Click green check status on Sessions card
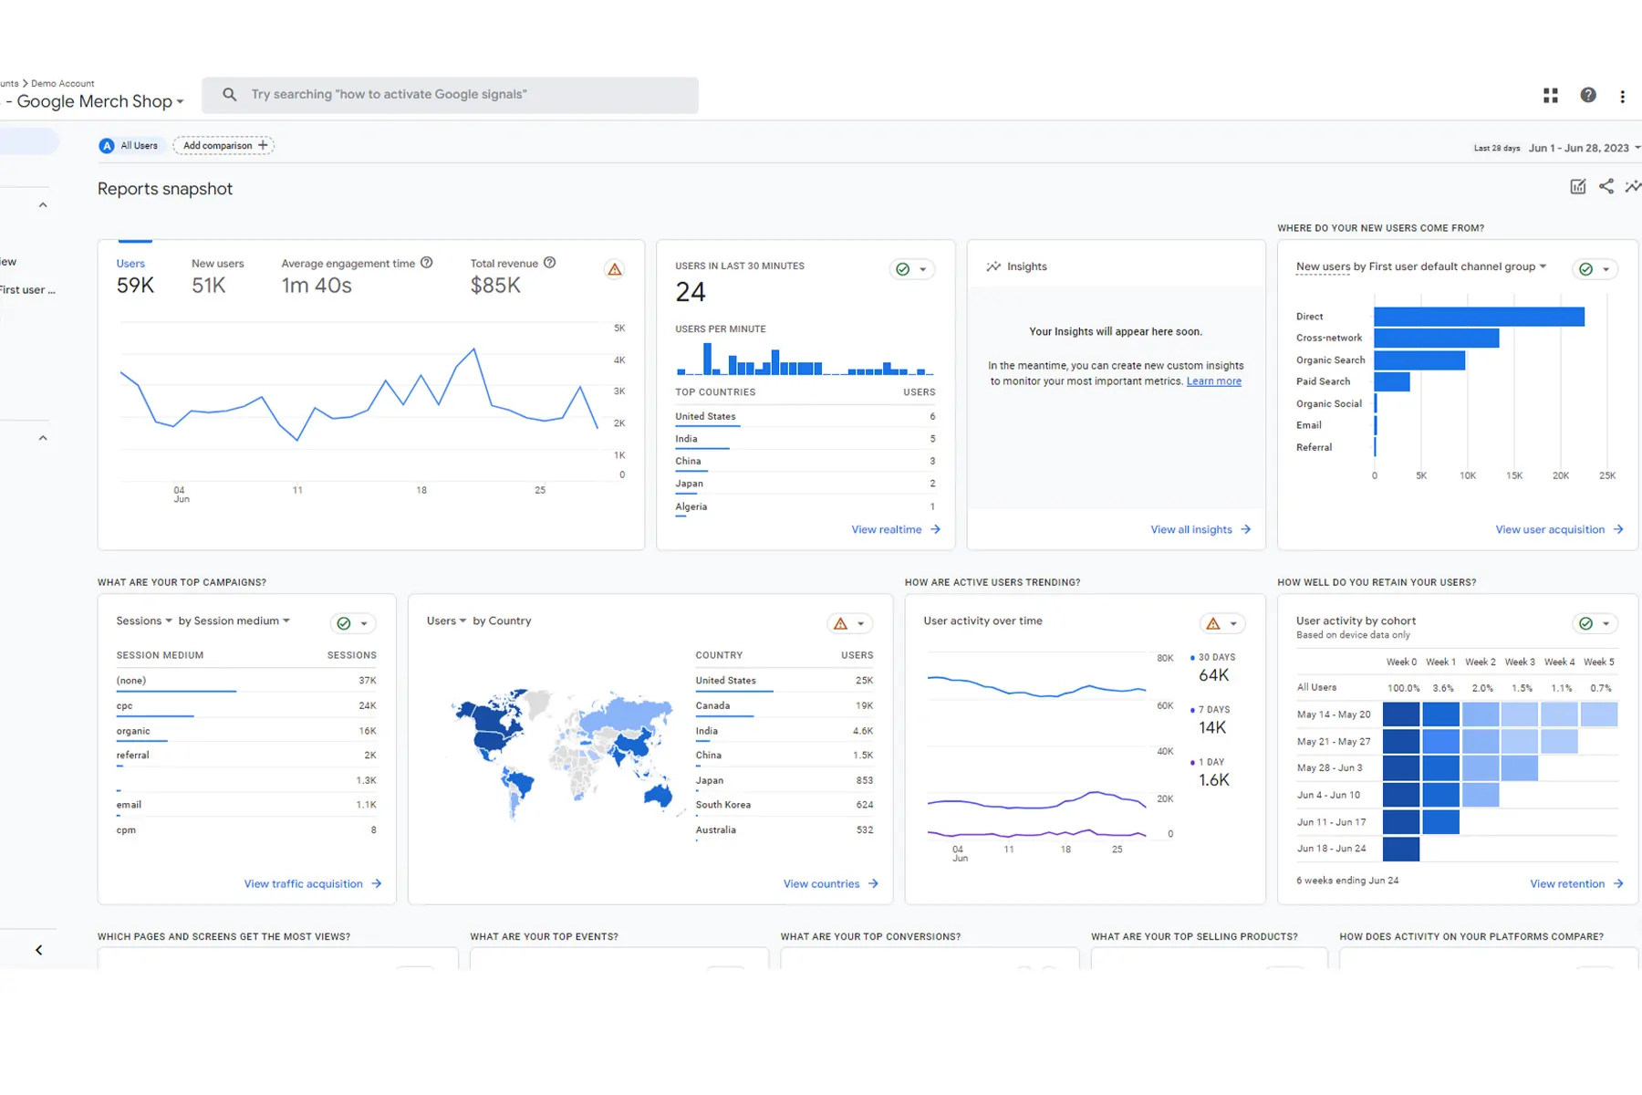The height and width of the screenshot is (1095, 1642). [x=344, y=623]
